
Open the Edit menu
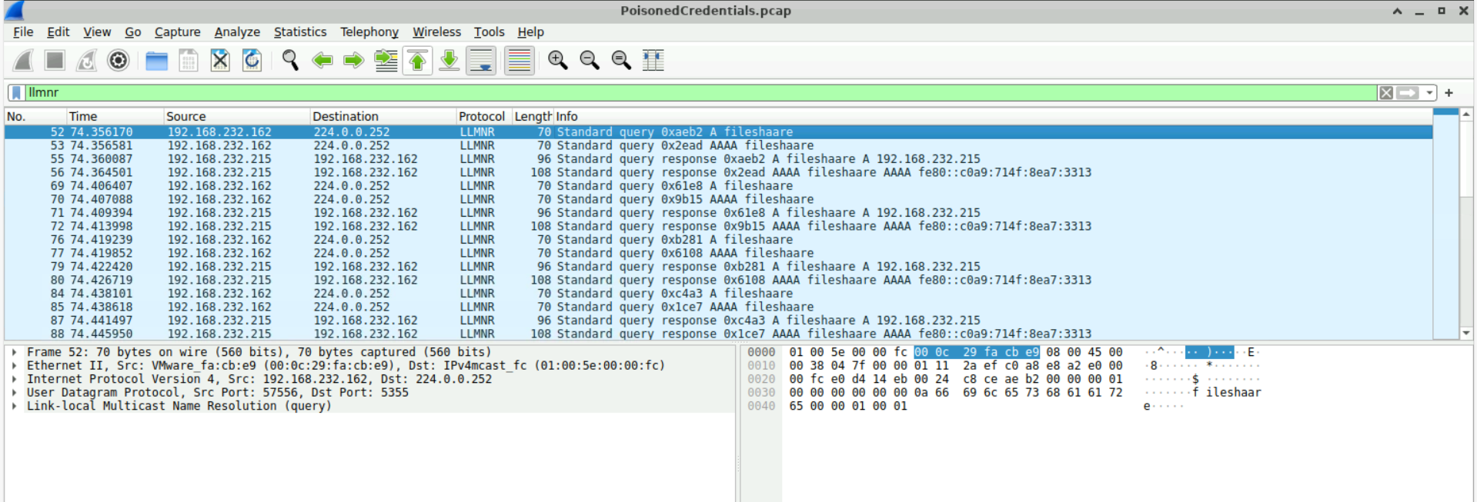58,32
